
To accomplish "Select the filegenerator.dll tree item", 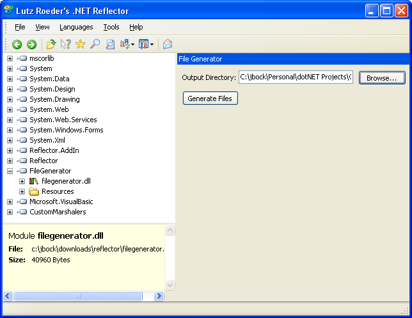I will click(x=66, y=181).
